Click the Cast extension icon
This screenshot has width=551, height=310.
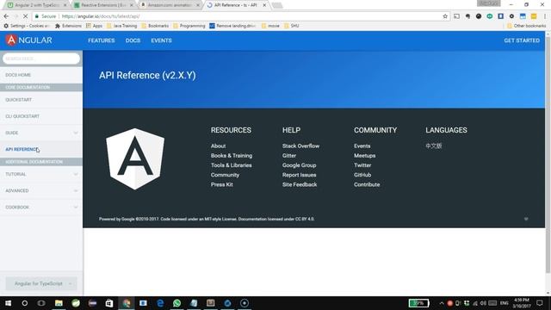(x=456, y=16)
